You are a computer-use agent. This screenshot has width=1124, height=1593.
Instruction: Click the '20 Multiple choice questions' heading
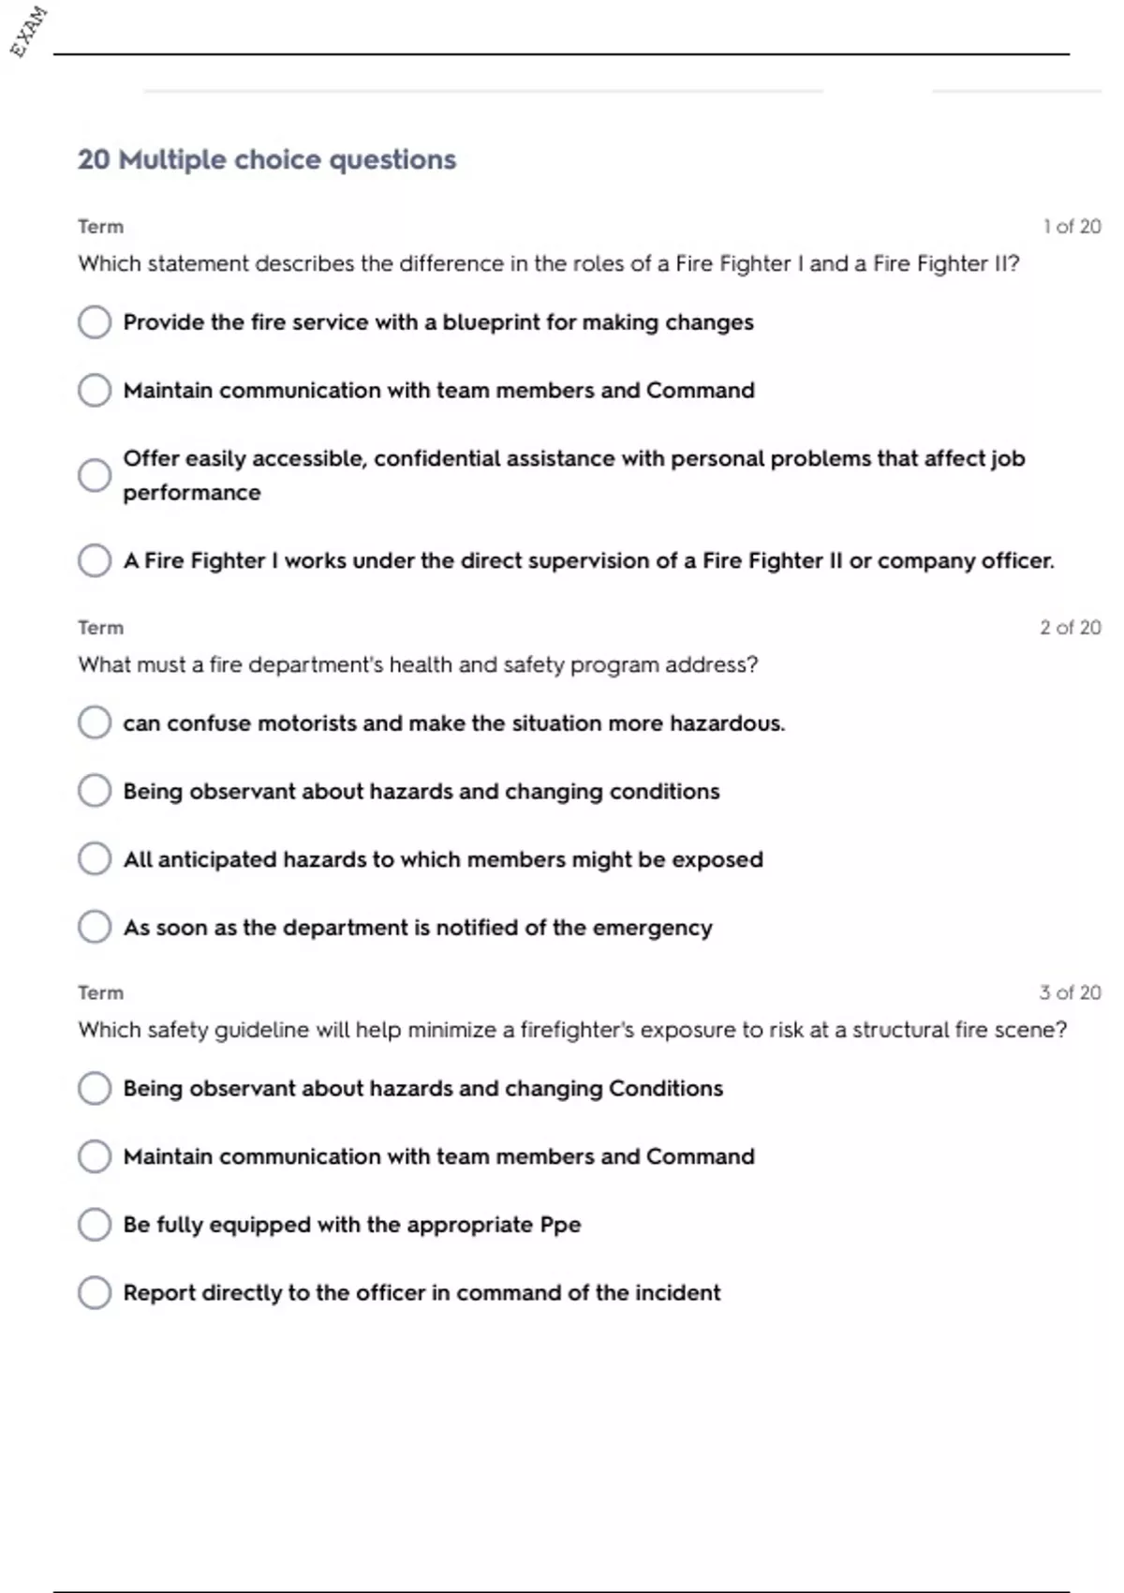click(x=267, y=159)
